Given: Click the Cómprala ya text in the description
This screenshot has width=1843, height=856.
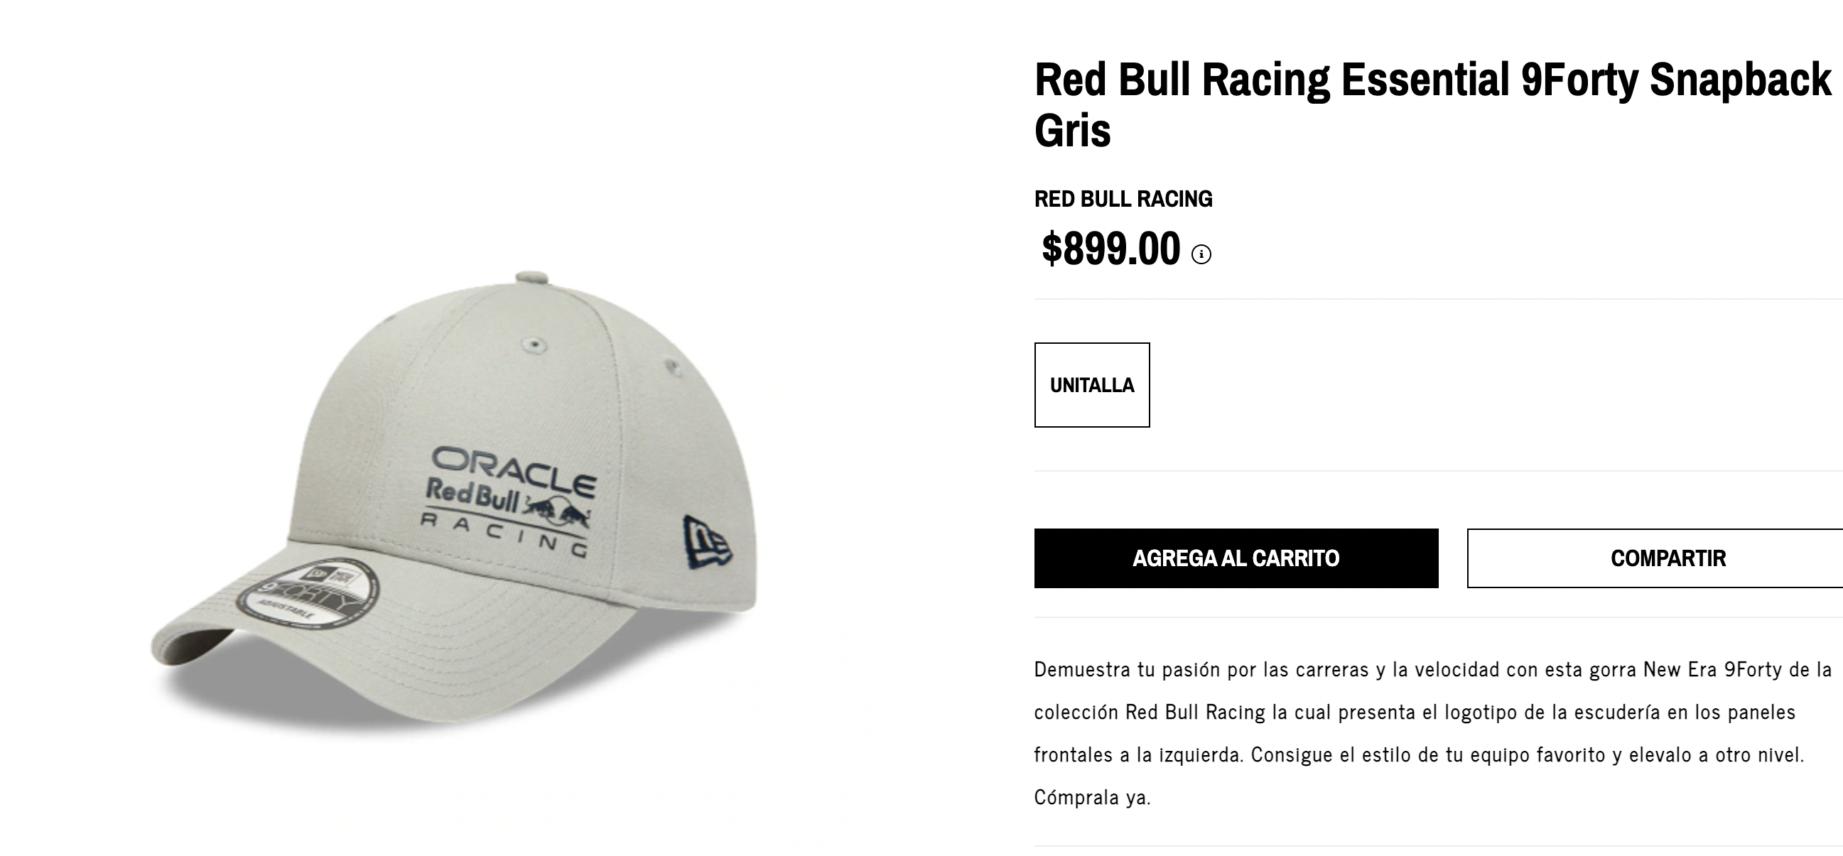Looking at the screenshot, I should click(x=1093, y=797).
